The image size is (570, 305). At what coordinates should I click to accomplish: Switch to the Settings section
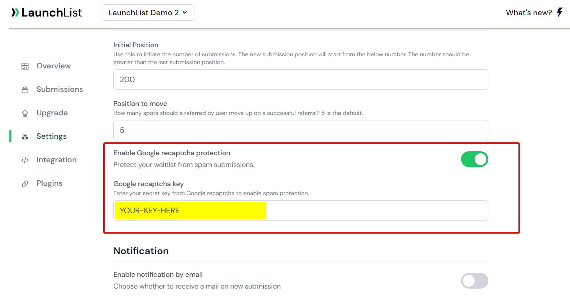pyautogui.click(x=51, y=136)
